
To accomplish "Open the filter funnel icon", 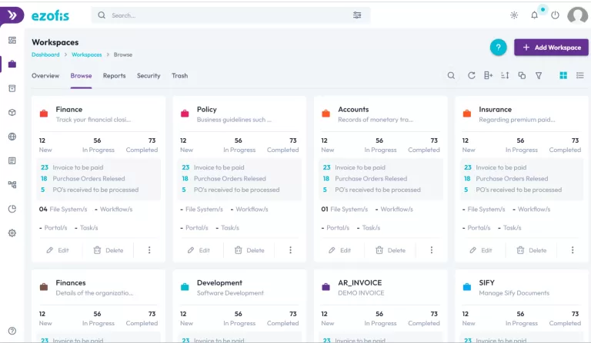I will [x=539, y=76].
